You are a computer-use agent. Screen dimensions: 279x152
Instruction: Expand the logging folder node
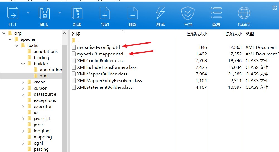(23, 131)
